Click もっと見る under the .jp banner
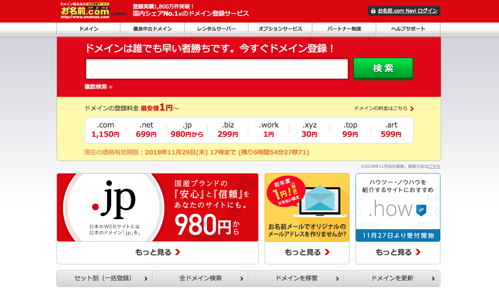This screenshot has width=499, height=297. click(158, 253)
